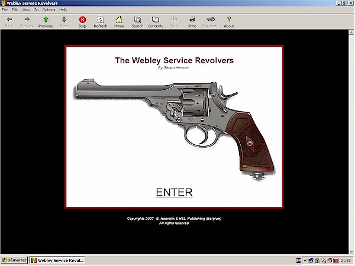
Task: Click the greyed Forward arrow icon
Action: (x=27, y=20)
